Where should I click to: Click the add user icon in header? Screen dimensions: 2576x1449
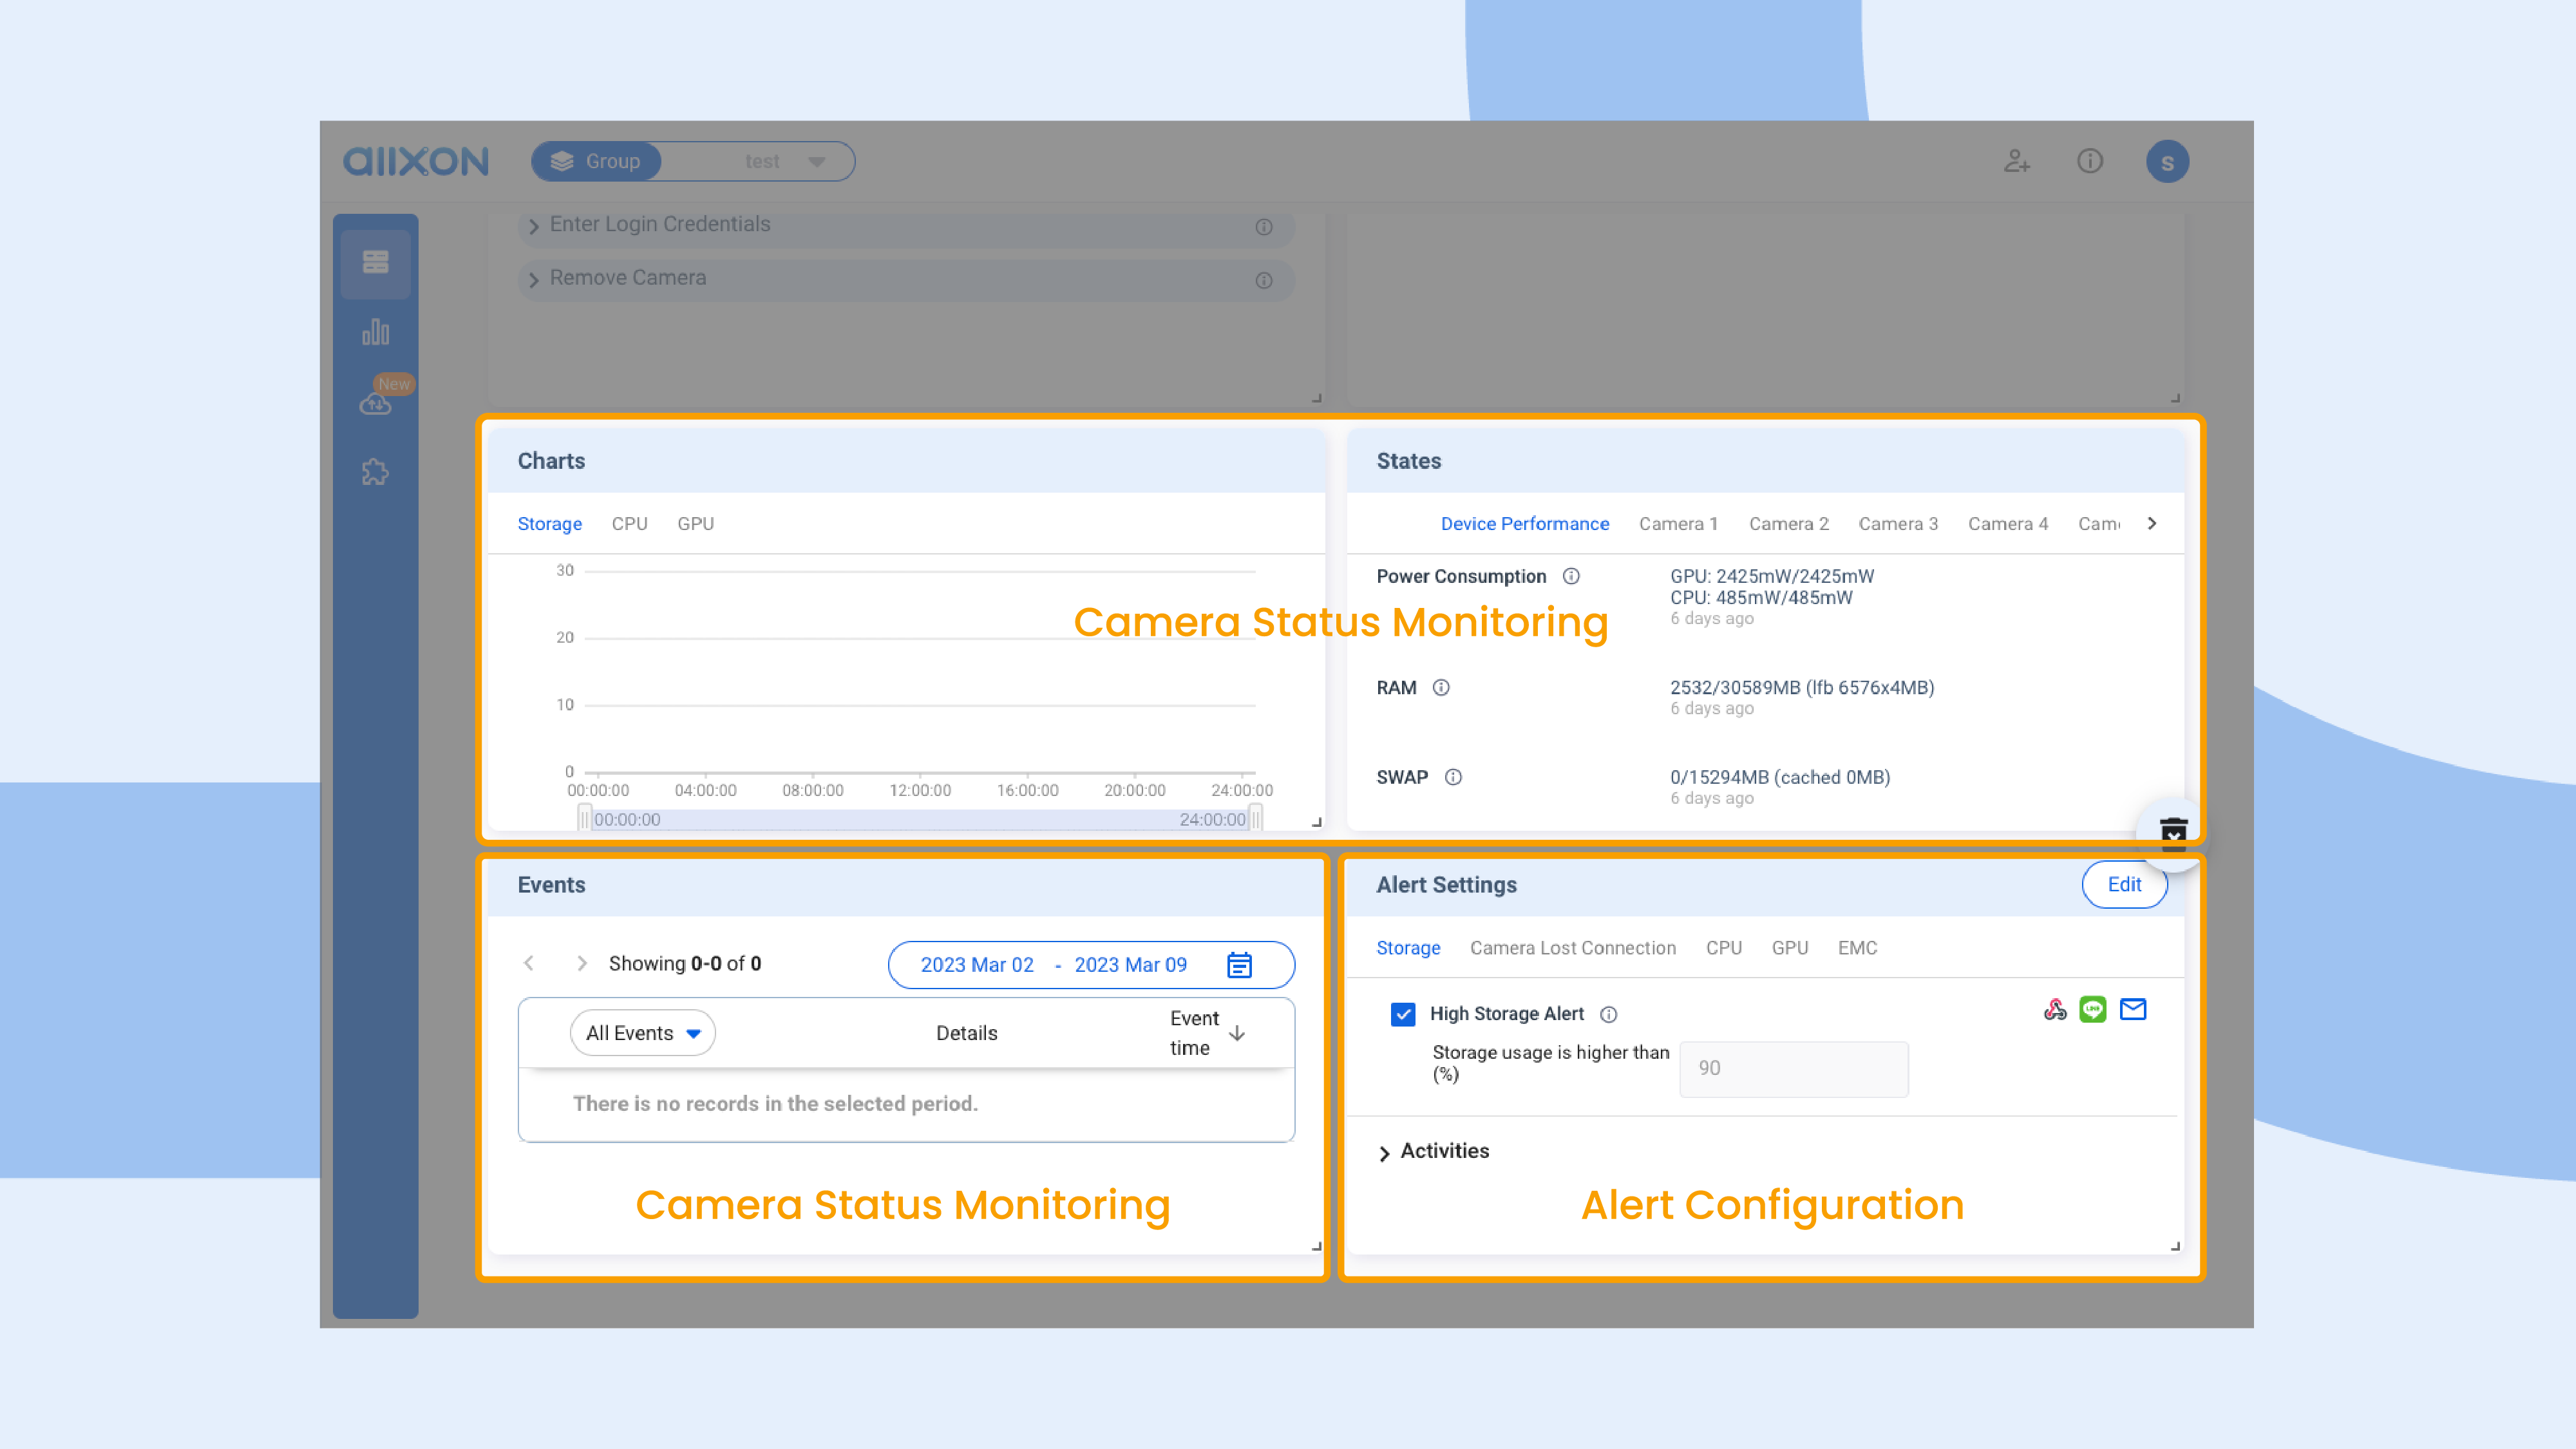(2016, 161)
